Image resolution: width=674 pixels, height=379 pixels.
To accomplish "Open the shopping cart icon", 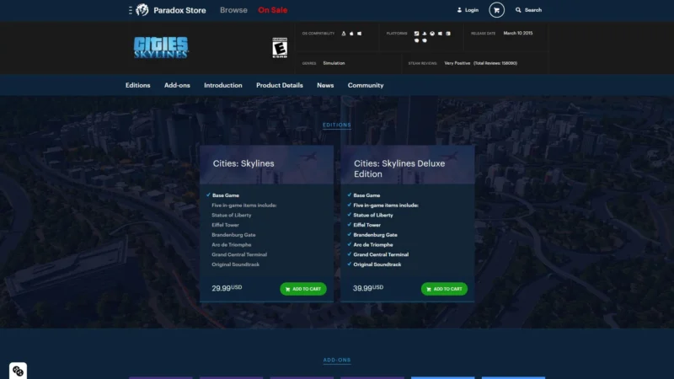I will pyautogui.click(x=496, y=10).
